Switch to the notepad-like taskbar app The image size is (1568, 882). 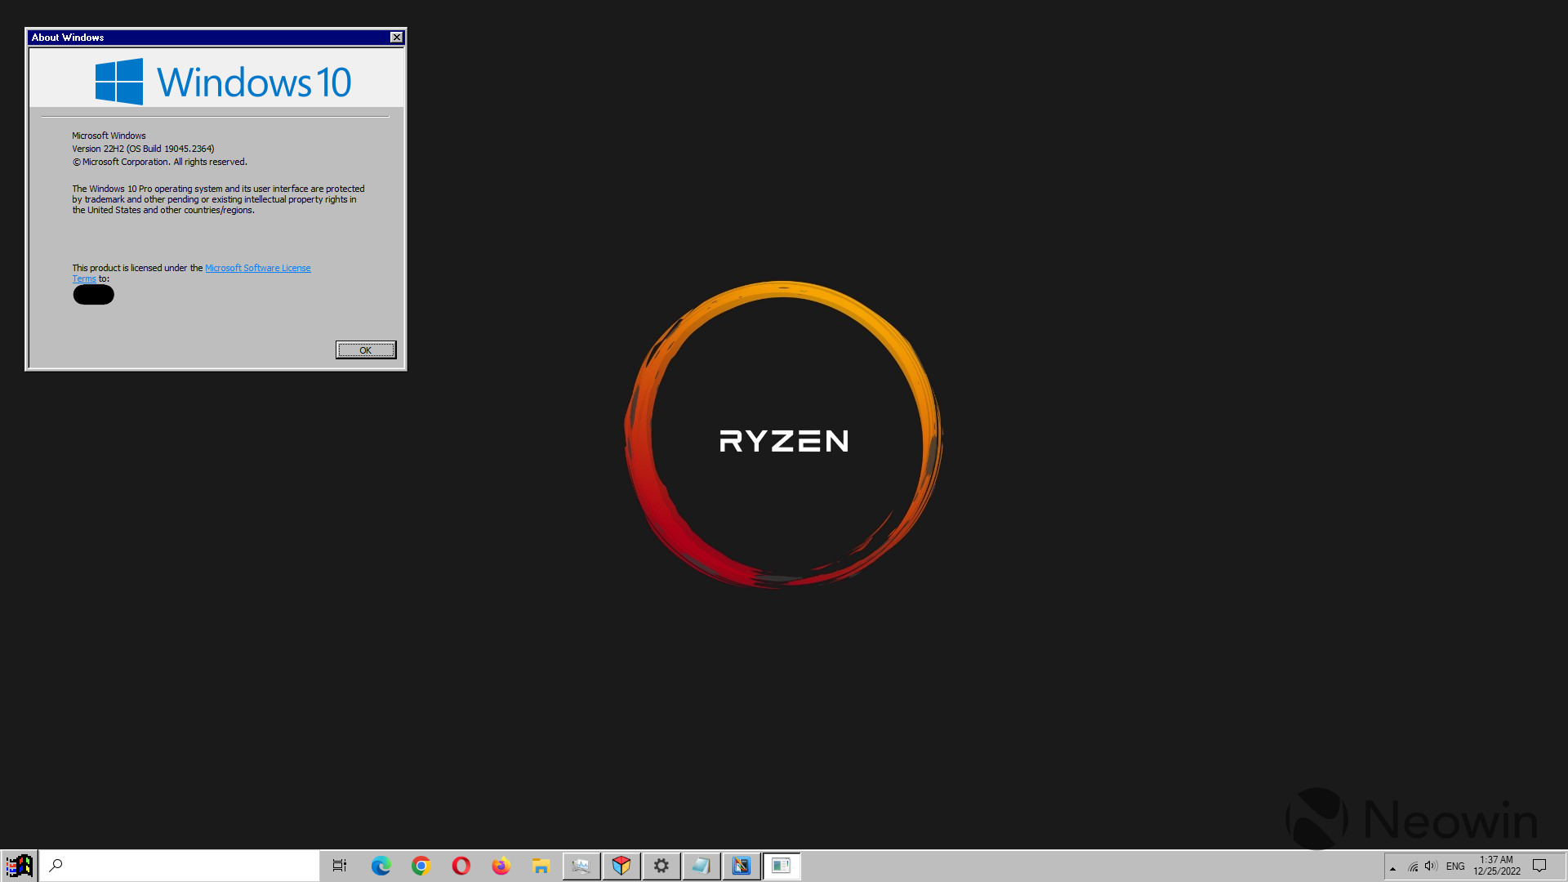pos(702,866)
